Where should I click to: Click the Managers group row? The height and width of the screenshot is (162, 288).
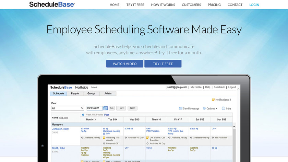(142, 125)
